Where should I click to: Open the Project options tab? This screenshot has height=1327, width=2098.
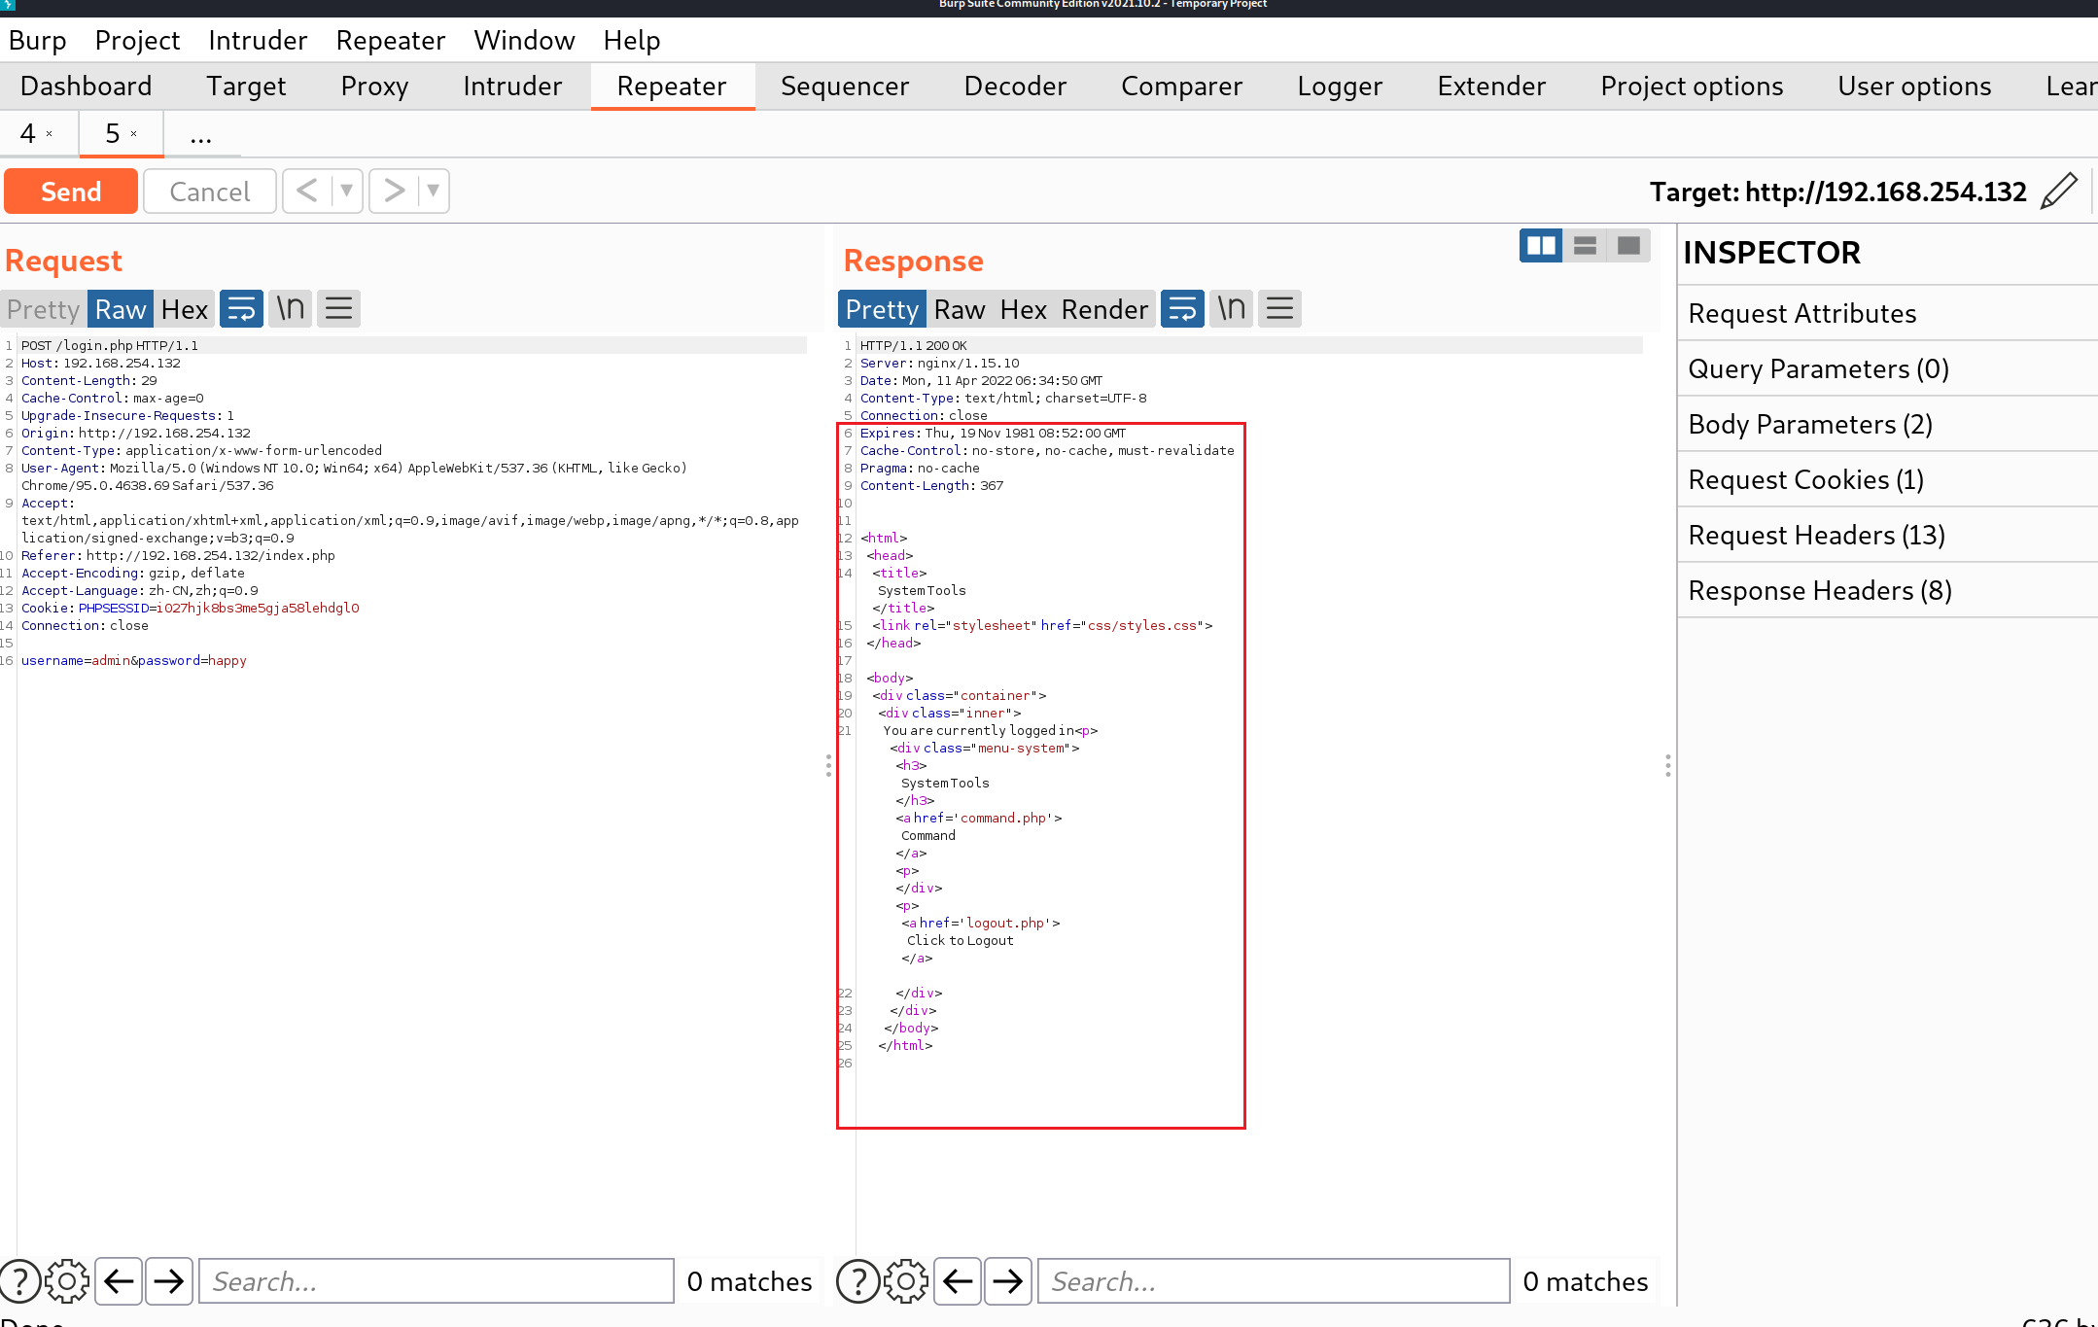pos(1692,87)
